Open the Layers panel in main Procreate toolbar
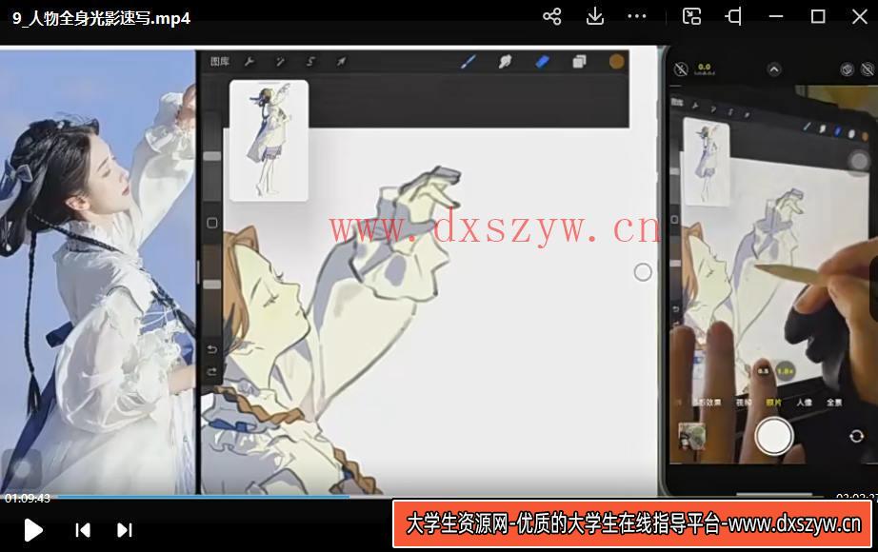The height and width of the screenshot is (552, 878). click(x=579, y=62)
